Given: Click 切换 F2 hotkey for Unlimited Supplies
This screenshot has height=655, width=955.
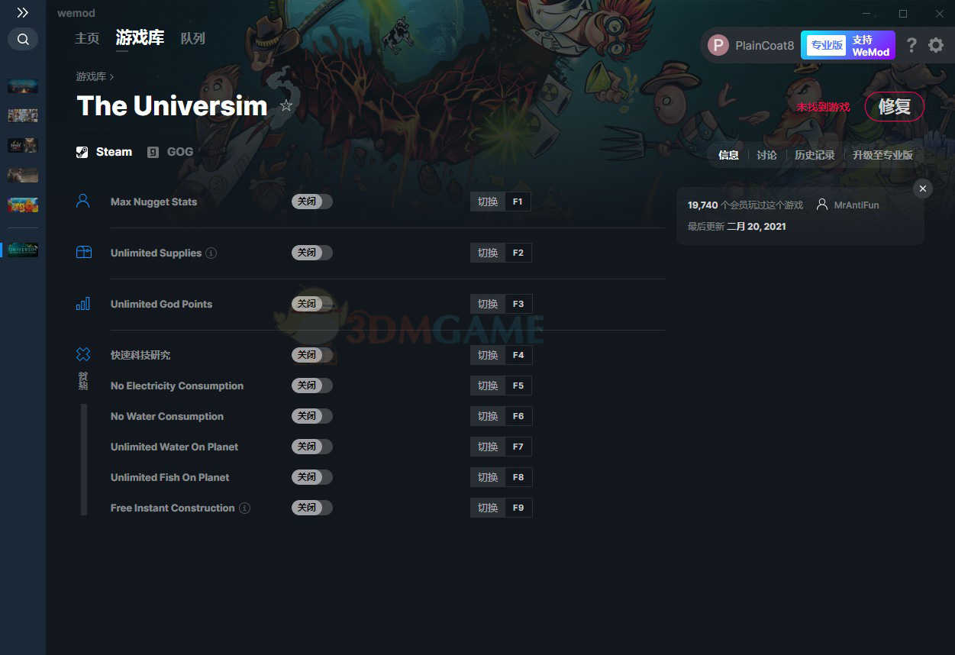Looking at the screenshot, I should 501,253.
